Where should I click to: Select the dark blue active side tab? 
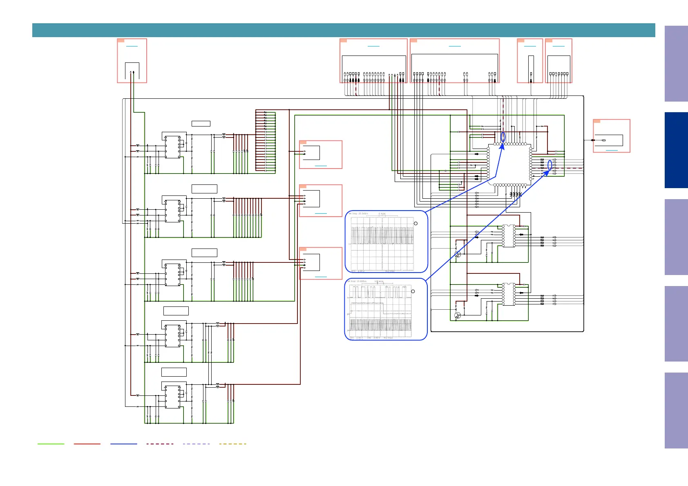click(x=676, y=150)
